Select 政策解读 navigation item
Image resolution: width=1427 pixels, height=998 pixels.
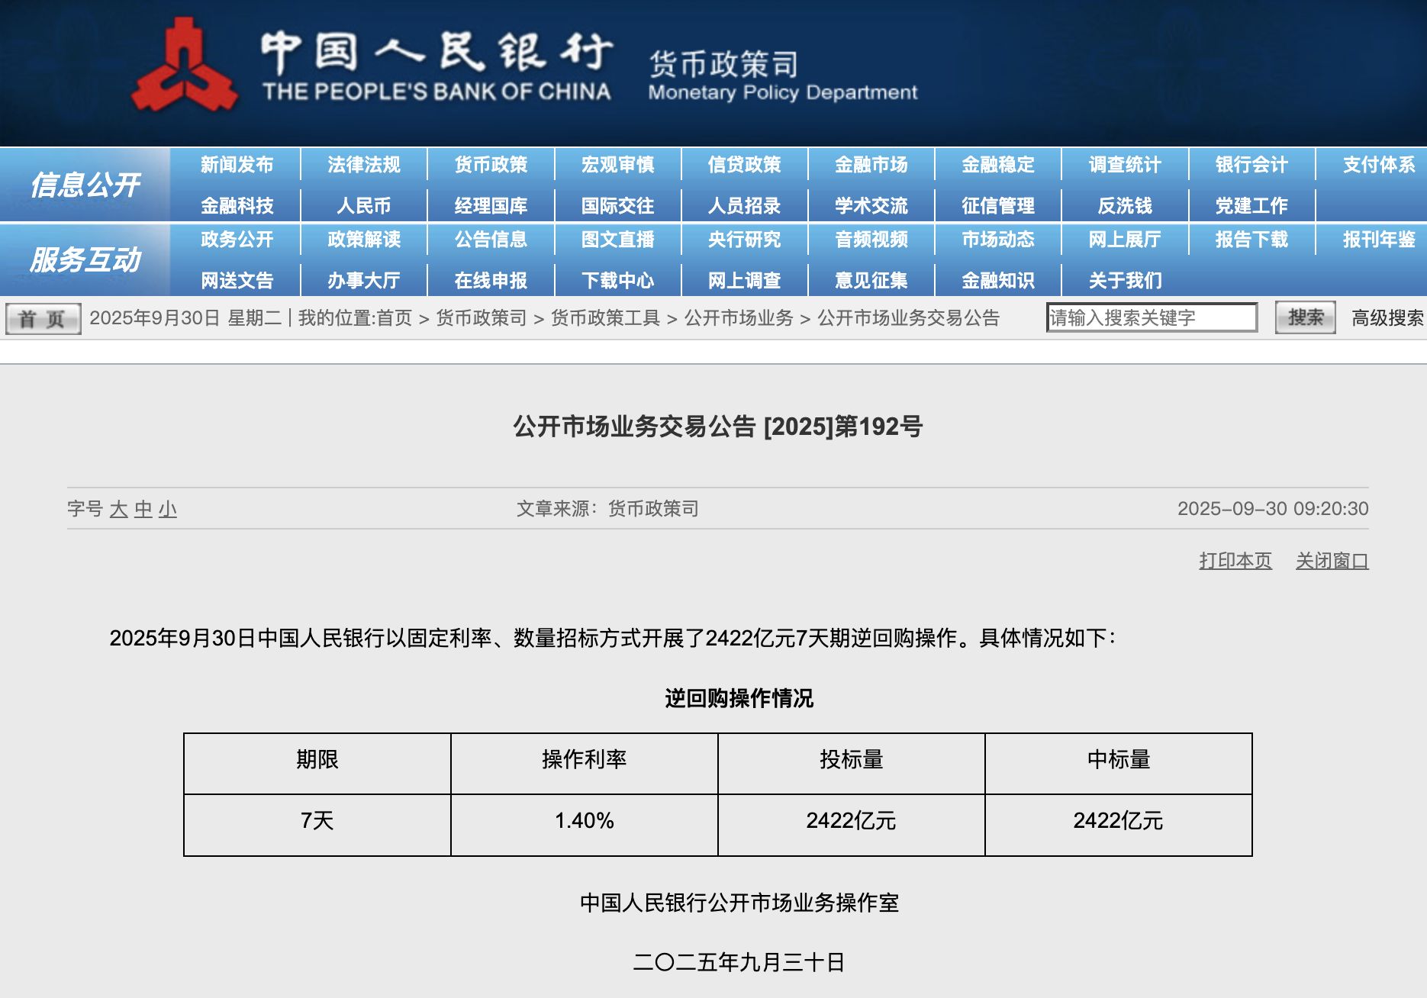pyautogui.click(x=364, y=240)
